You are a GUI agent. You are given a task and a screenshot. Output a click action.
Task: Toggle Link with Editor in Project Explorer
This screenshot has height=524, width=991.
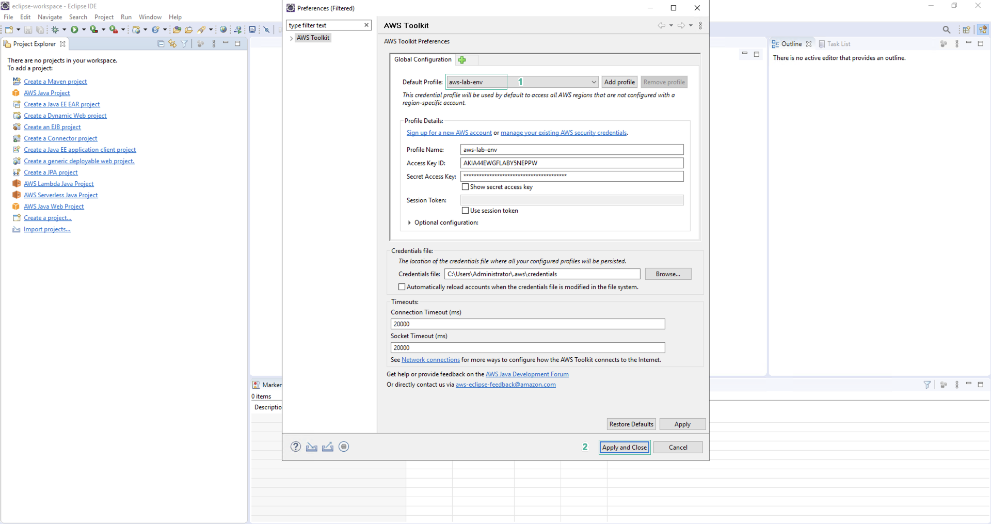coord(172,44)
